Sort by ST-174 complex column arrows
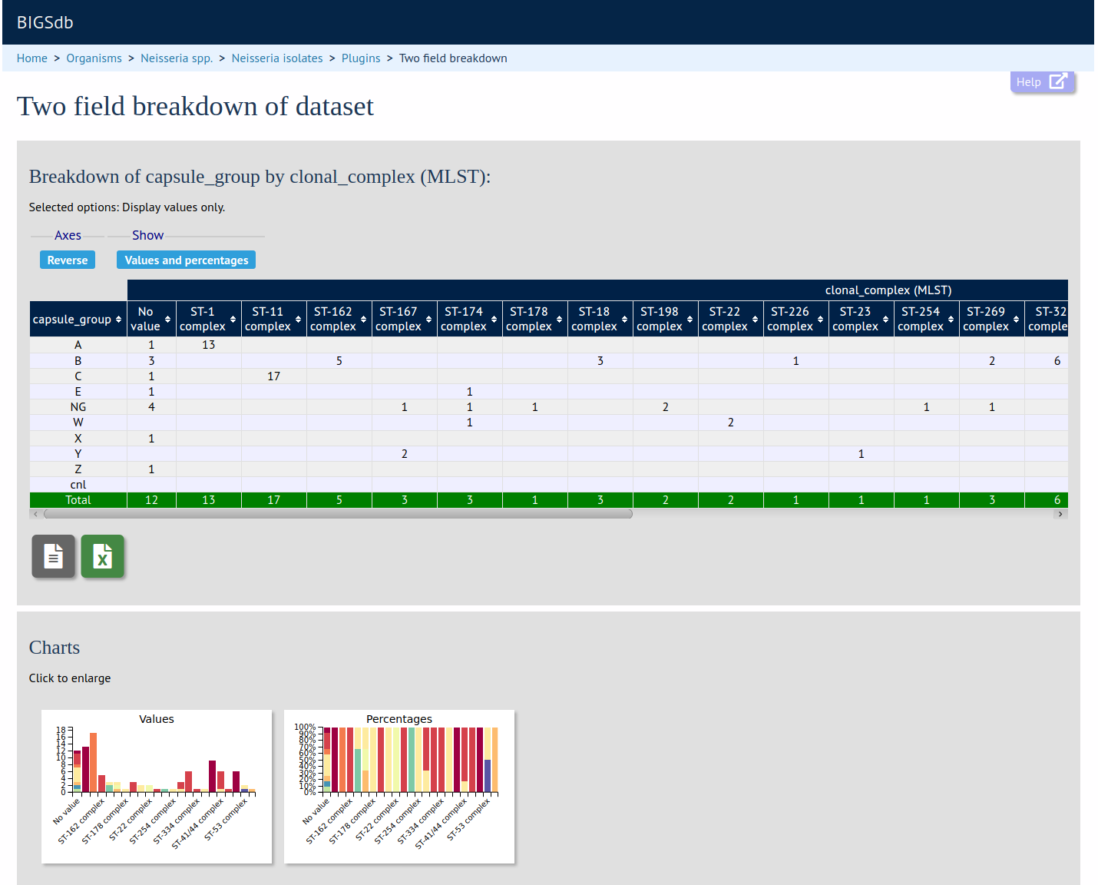 pyautogui.click(x=494, y=320)
